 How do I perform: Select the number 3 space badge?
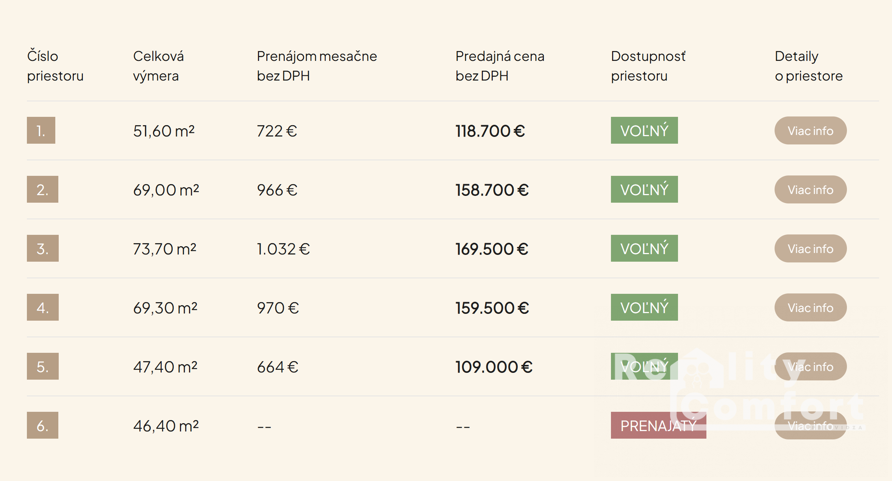click(x=43, y=248)
